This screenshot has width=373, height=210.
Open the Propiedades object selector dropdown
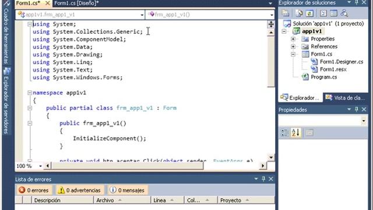(x=364, y=121)
